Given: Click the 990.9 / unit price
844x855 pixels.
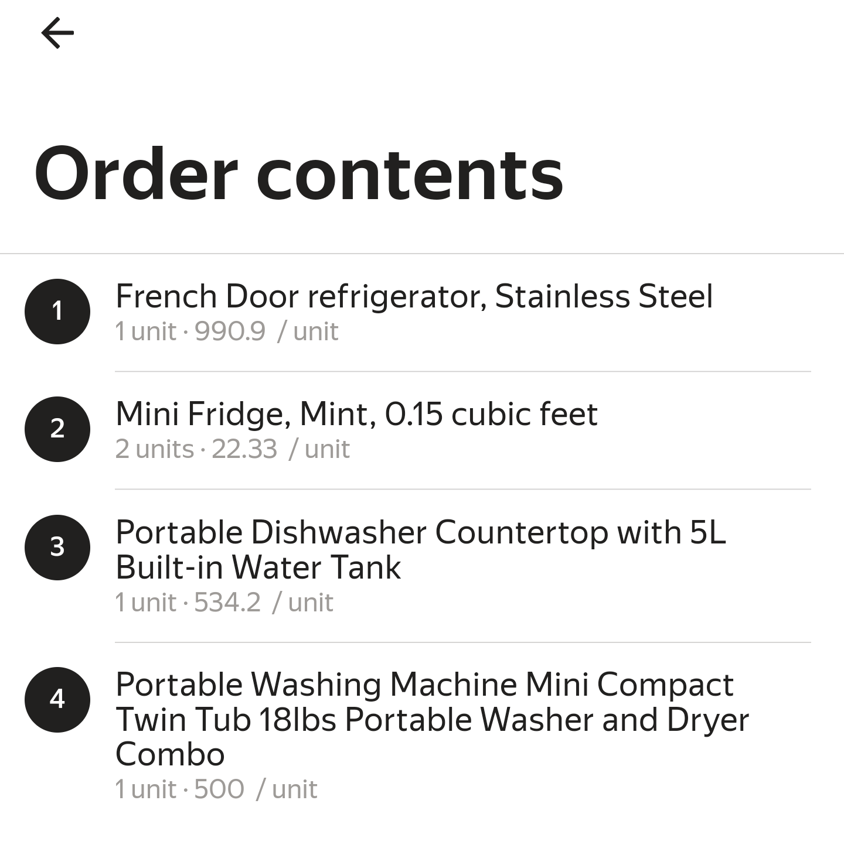Looking at the screenshot, I should (267, 332).
